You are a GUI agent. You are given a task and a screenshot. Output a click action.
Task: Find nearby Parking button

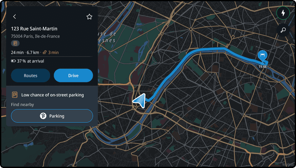coord(52,116)
